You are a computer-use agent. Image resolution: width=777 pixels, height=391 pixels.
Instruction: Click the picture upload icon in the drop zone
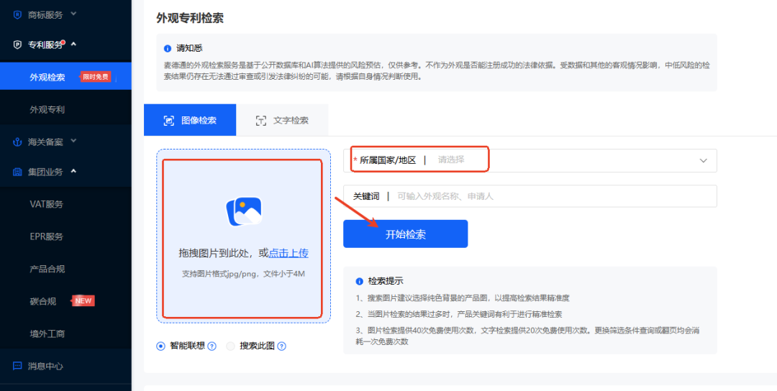pyautogui.click(x=244, y=211)
